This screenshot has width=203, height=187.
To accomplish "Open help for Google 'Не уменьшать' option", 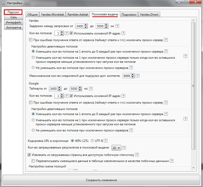I will pos(131,130).
